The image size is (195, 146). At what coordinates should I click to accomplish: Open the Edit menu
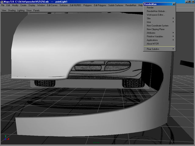tap(8, 5)
